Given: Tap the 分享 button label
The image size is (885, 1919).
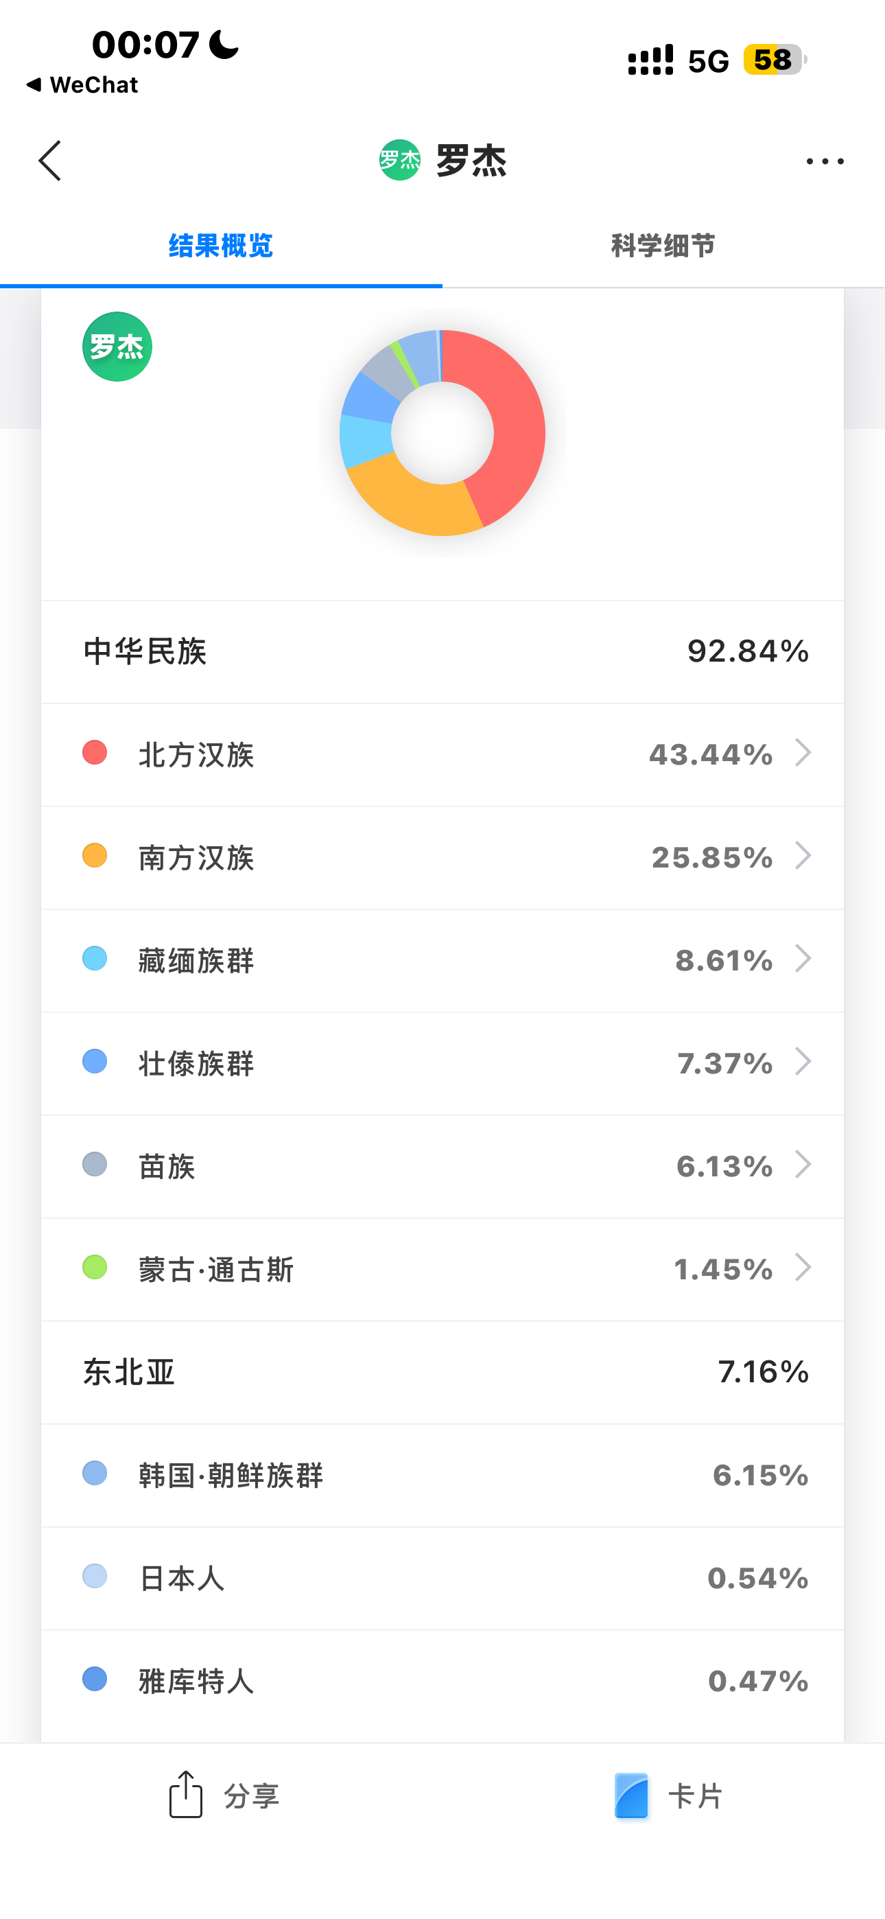Looking at the screenshot, I should (x=252, y=1796).
